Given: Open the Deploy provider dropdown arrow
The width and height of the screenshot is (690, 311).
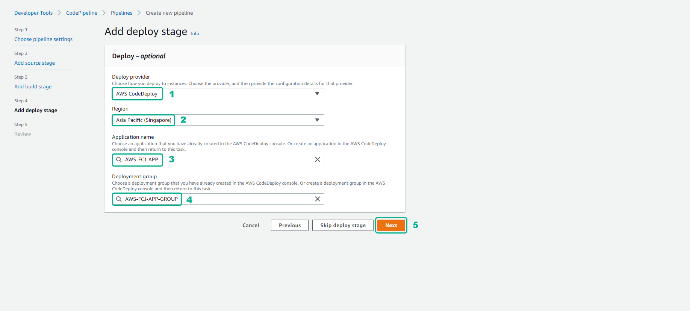Looking at the screenshot, I should [x=317, y=94].
